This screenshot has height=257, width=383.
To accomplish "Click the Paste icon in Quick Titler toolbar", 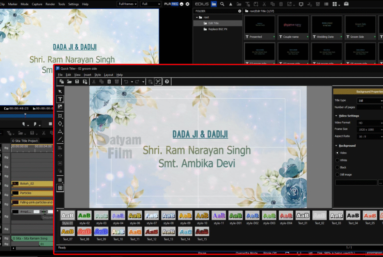I will coord(109,81).
